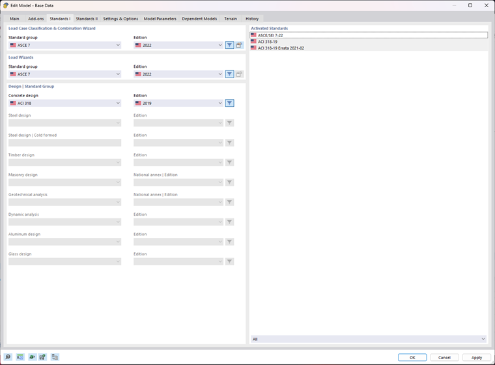The image size is (495, 365).
Task: Open the Dynamic analysis dropdown
Action: pos(64,222)
